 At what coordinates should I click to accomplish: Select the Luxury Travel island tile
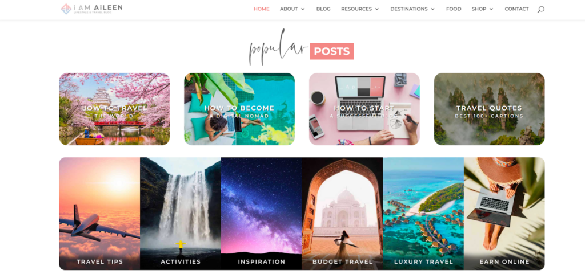coord(423,214)
